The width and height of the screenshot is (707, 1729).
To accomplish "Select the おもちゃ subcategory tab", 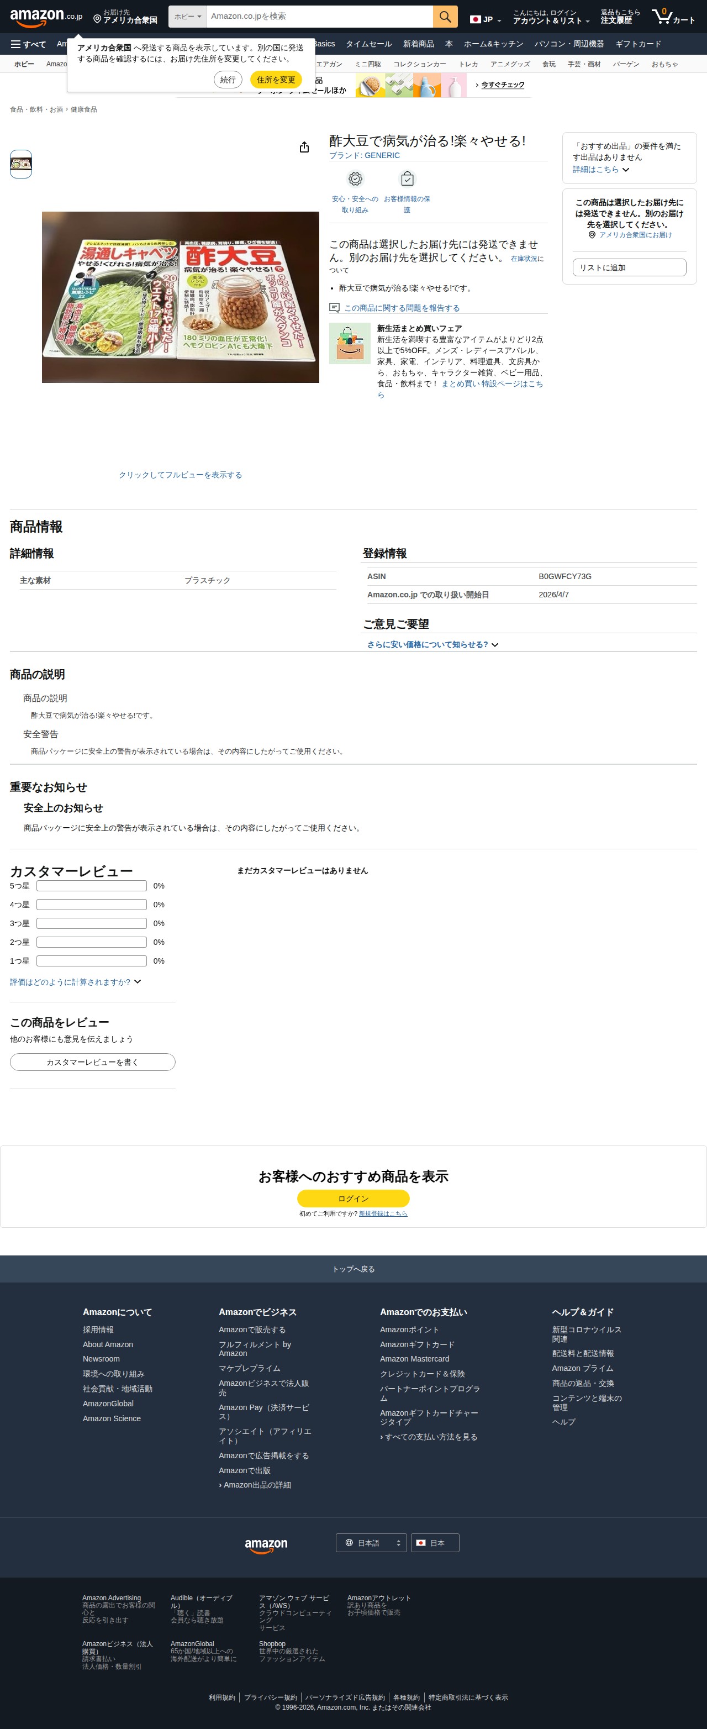I will 664,65.
